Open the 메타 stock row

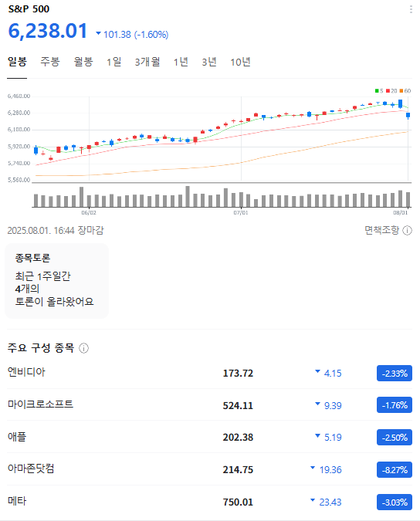click(x=210, y=502)
